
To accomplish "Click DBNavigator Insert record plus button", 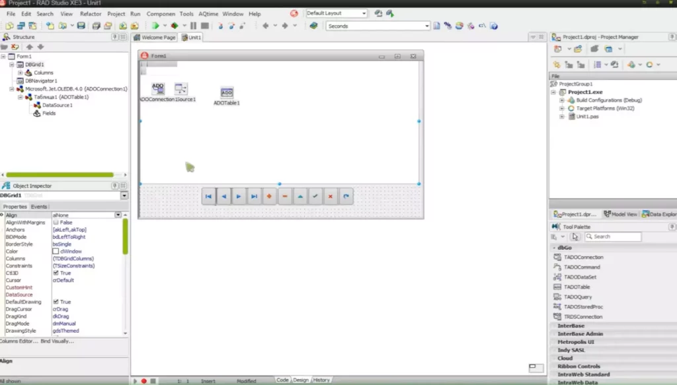I will [270, 196].
